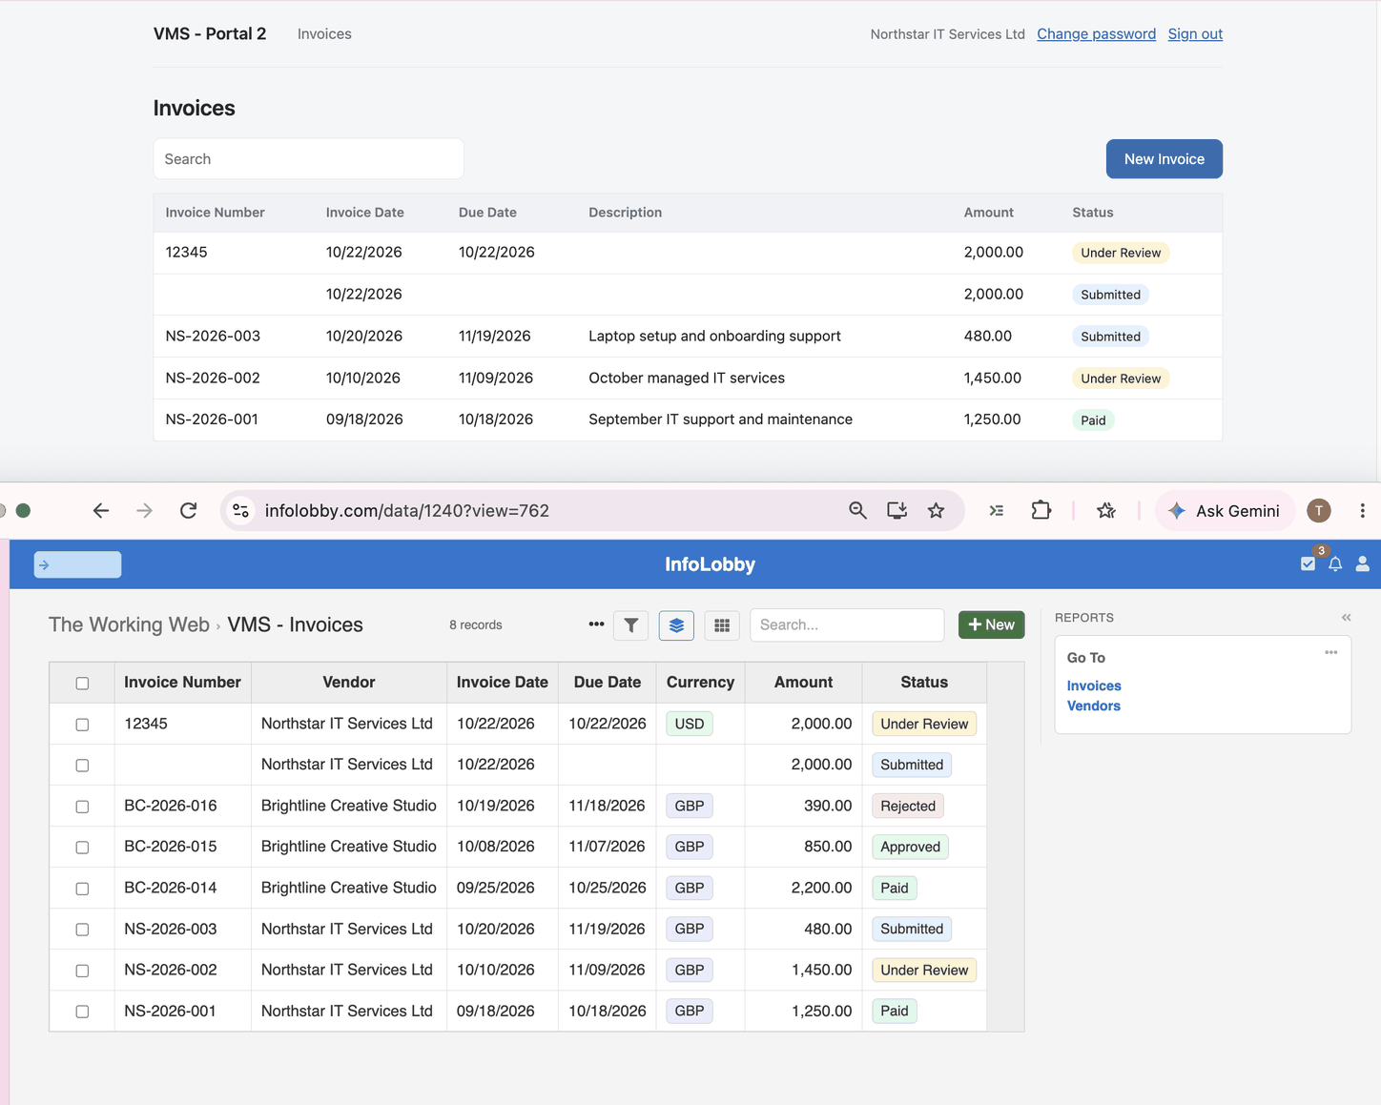
Task: Check the box for BC-2026-015 row
Action: pos(82,848)
